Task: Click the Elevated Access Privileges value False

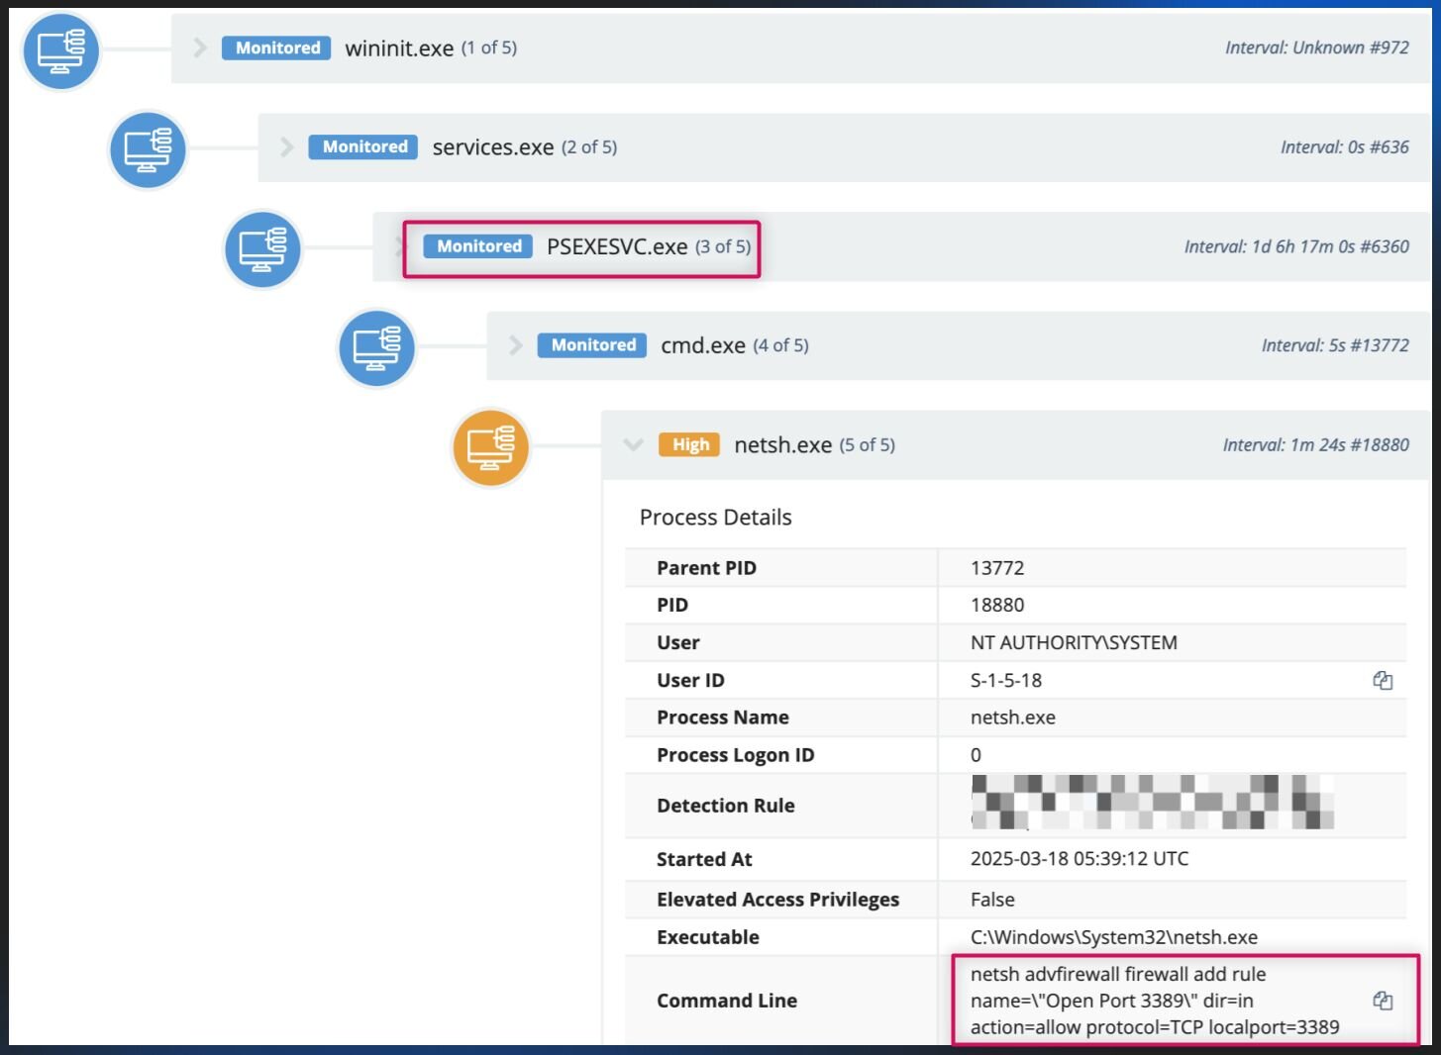Action: 992,900
